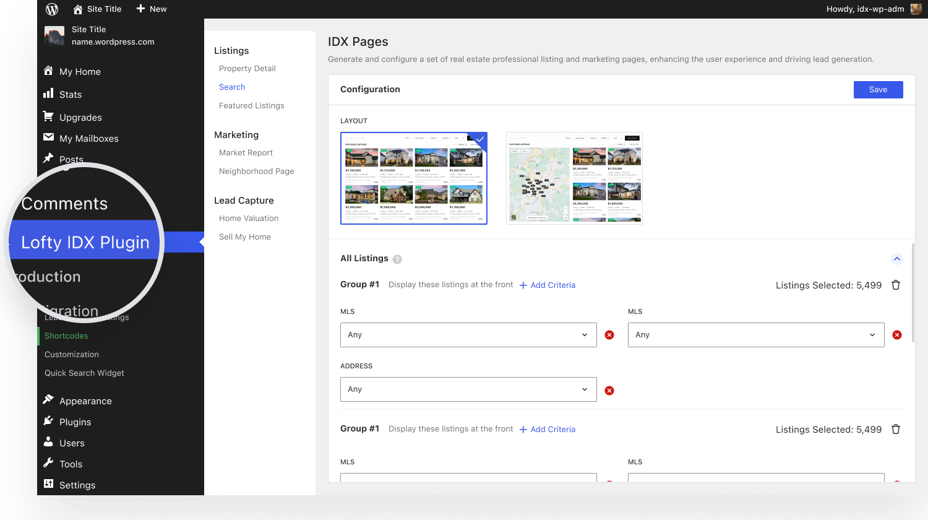Image resolution: width=928 pixels, height=520 pixels.
Task: Add Criteria to first Group #1
Action: [x=548, y=285]
